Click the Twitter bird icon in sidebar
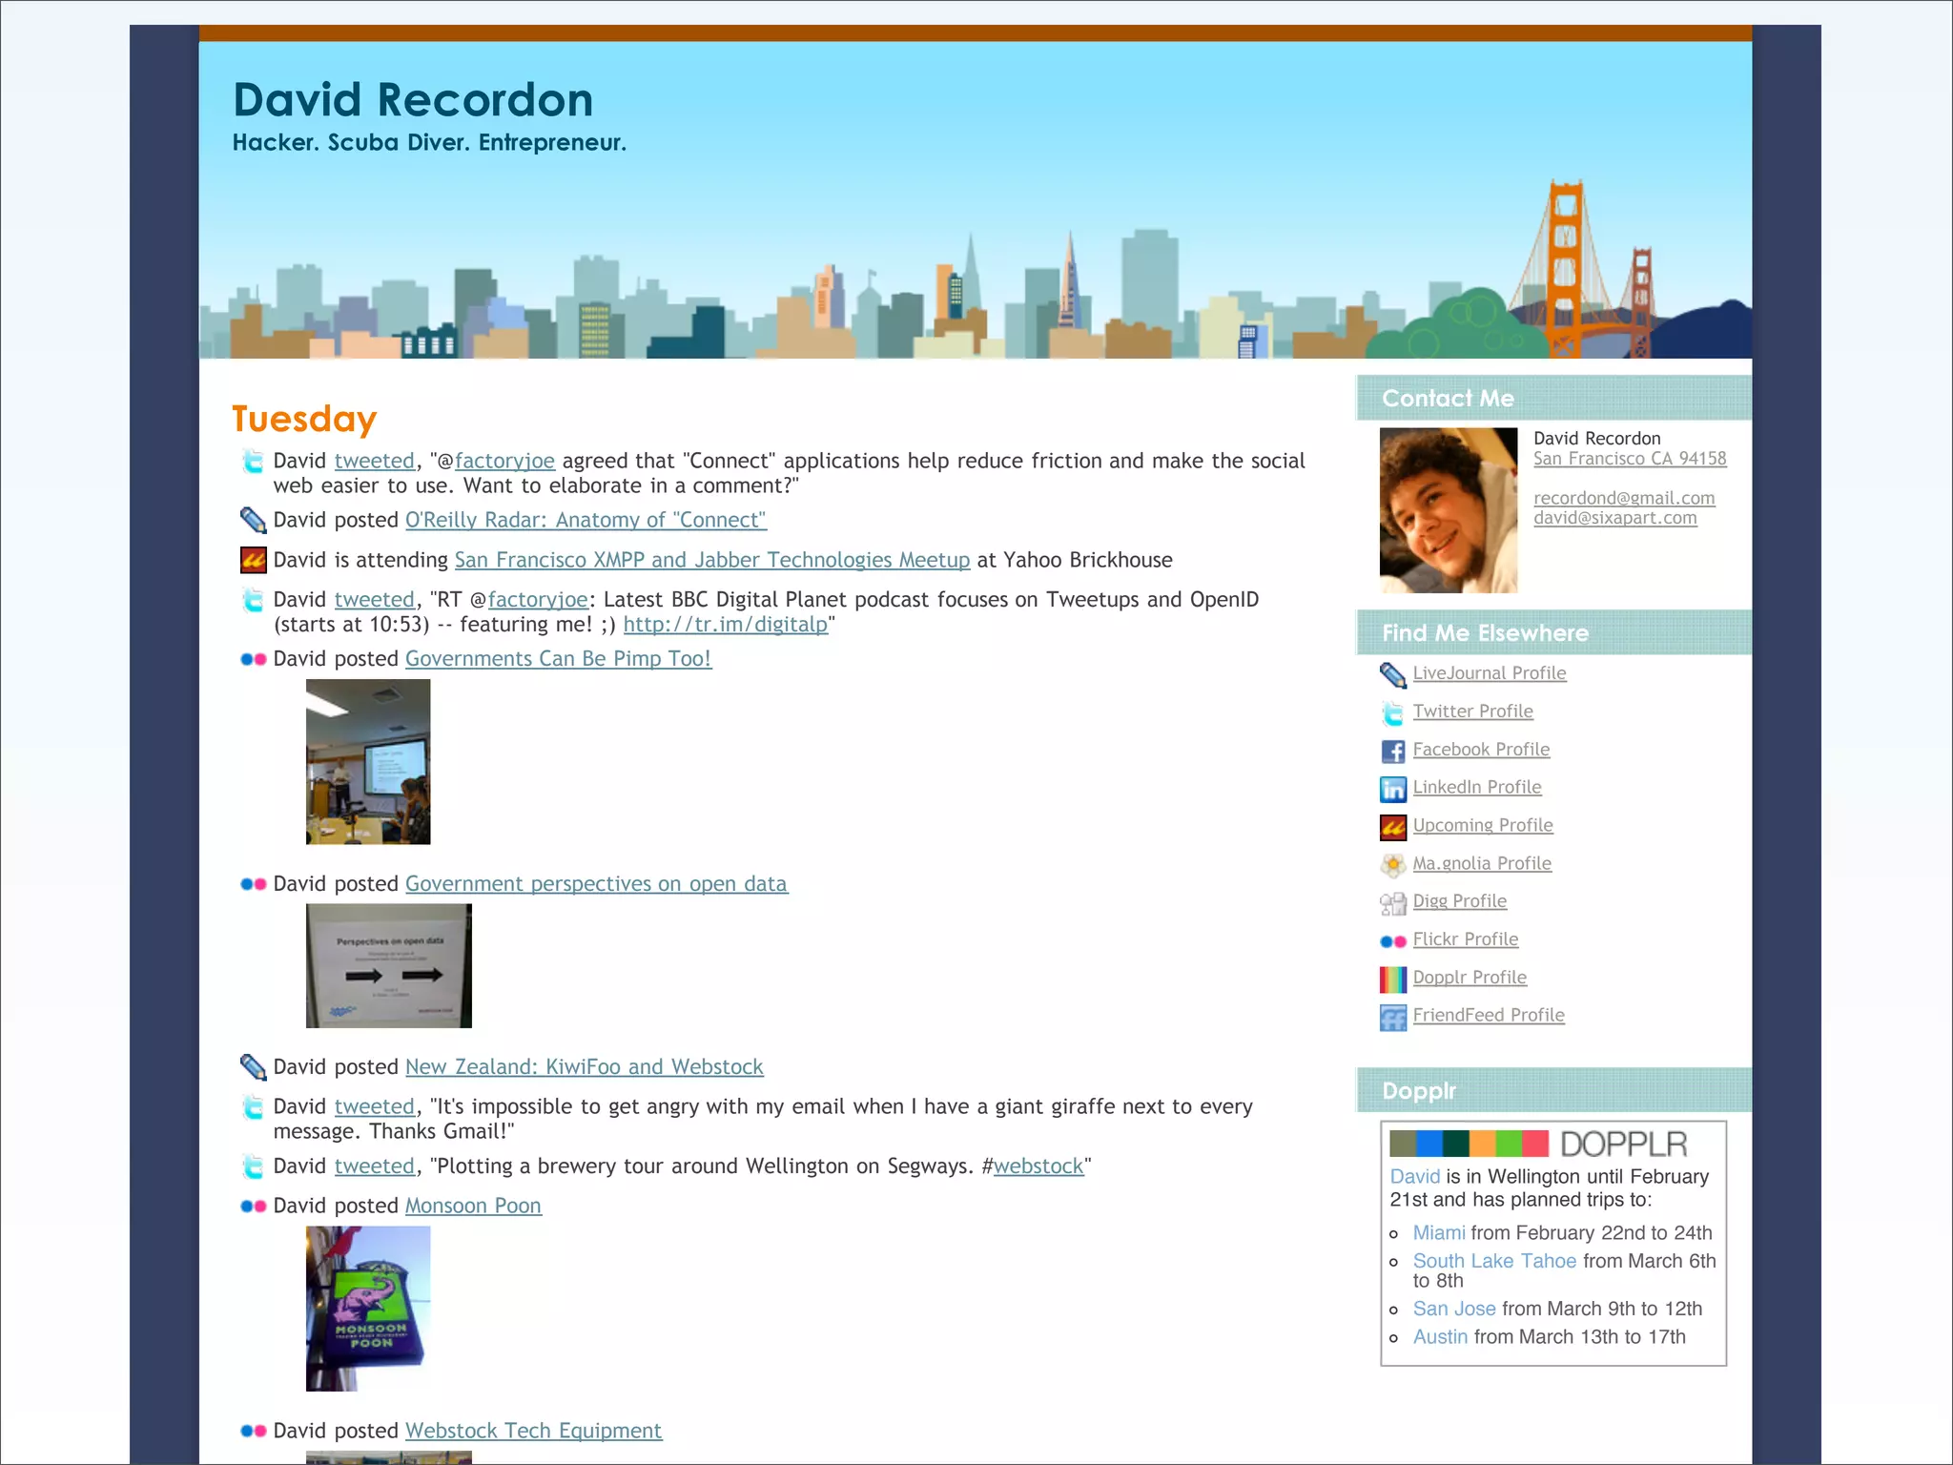Image resolution: width=1953 pixels, height=1465 pixels. click(1392, 712)
